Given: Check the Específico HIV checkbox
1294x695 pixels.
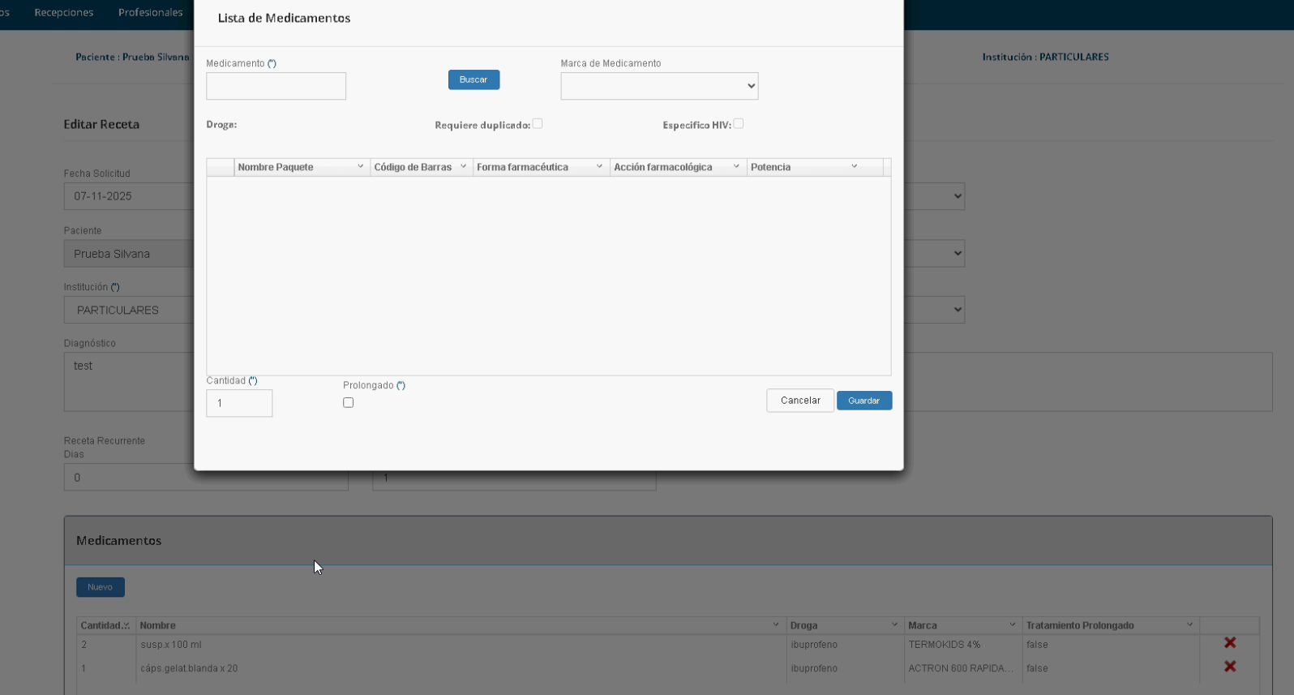Looking at the screenshot, I should click(x=739, y=124).
